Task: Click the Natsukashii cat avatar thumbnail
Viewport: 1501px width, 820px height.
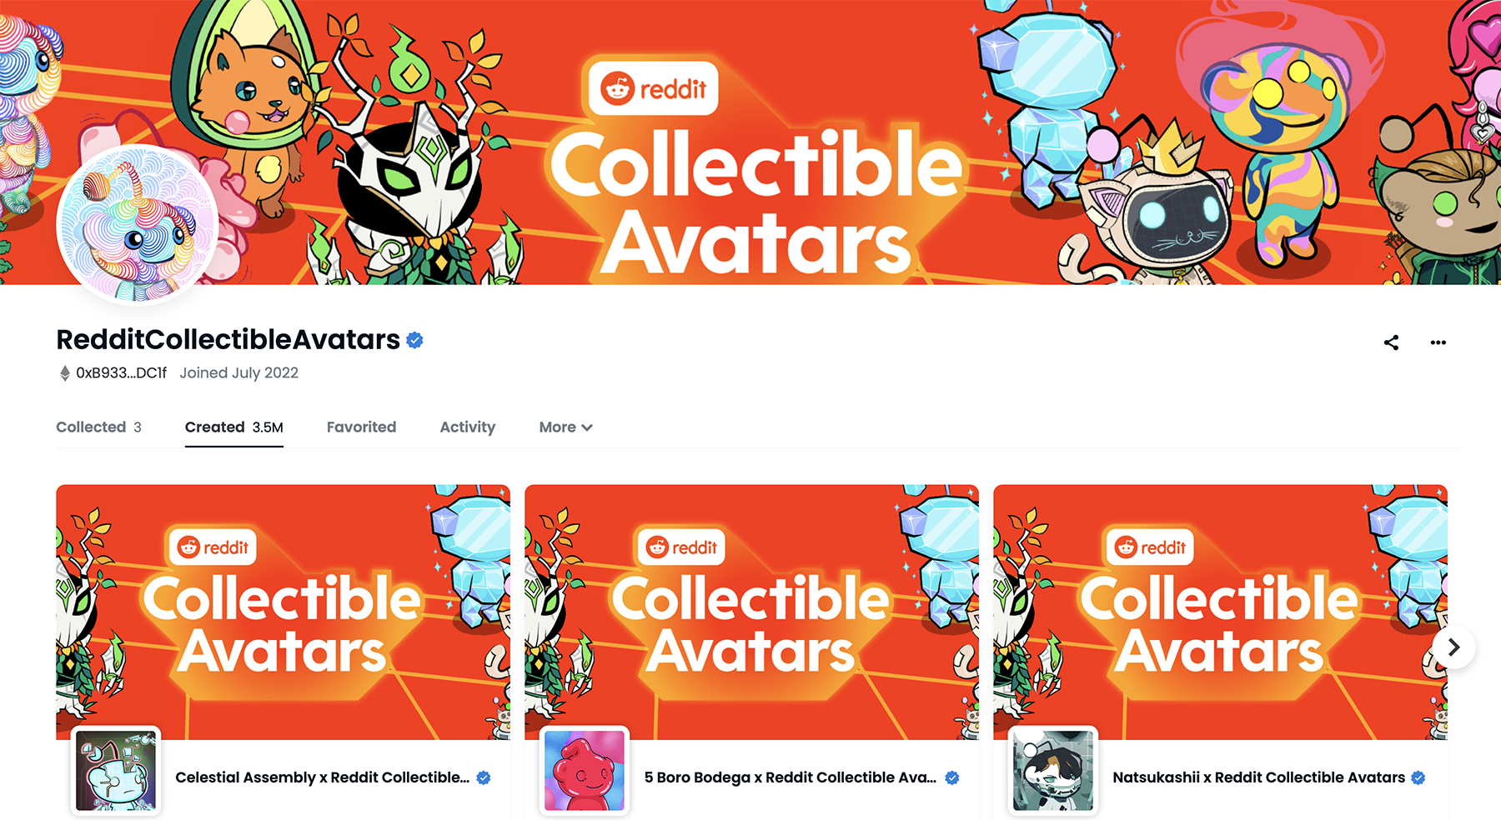Action: (1053, 771)
